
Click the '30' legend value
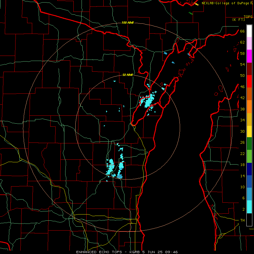(242, 131)
